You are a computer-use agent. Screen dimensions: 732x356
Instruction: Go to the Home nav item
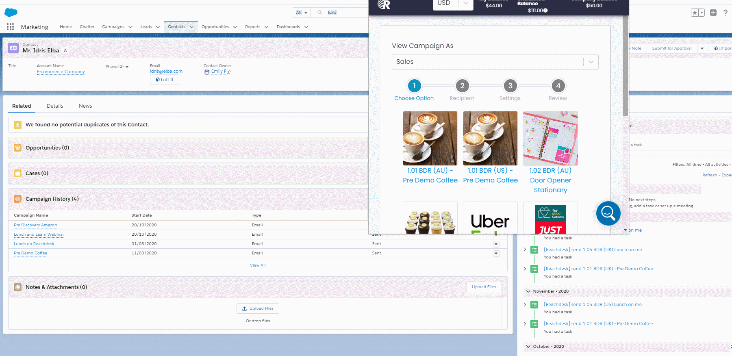point(66,27)
